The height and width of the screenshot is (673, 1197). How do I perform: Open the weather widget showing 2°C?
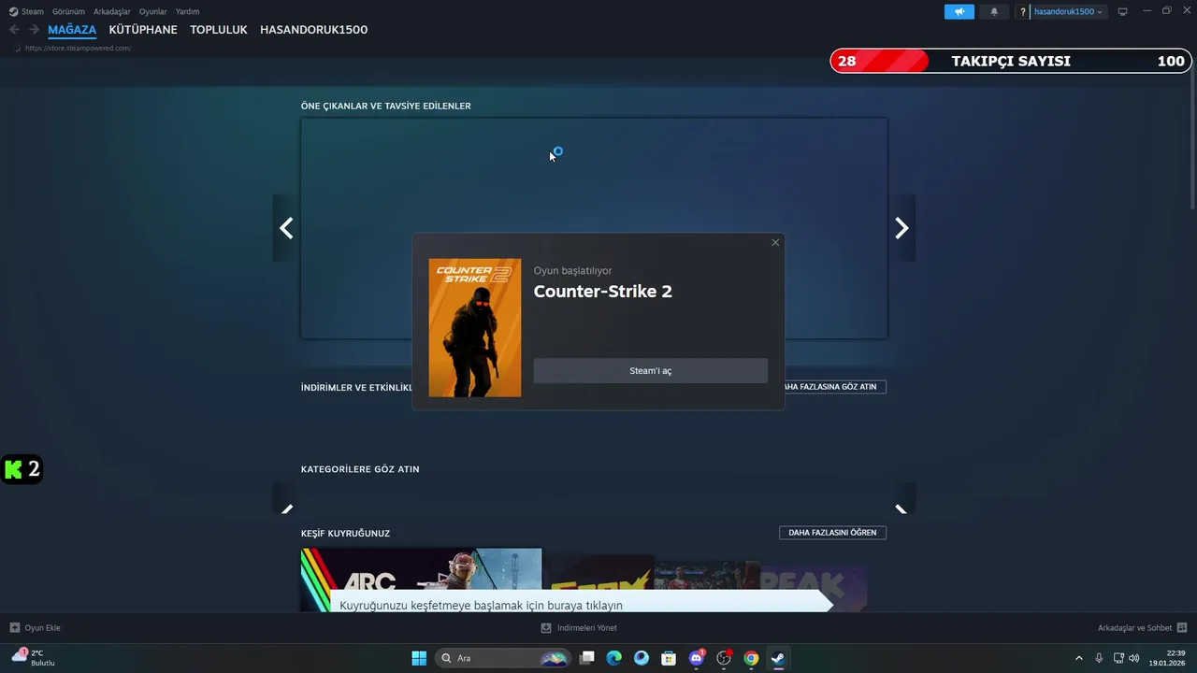[34, 657]
